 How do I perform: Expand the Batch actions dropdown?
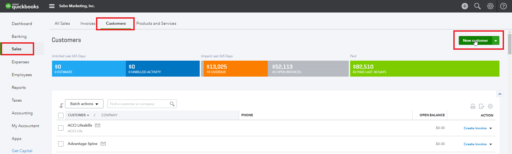tap(84, 104)
